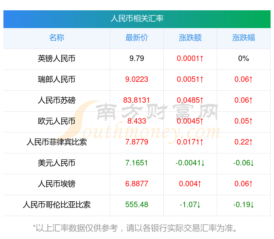The height and width of the screenshot is (239, 274).
Task: Click the 7.8779 price value
Action: [137, 142]
